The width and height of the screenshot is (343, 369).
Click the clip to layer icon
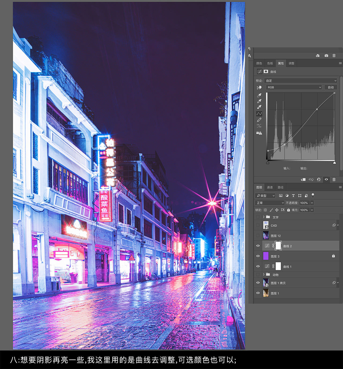point(303,180)
